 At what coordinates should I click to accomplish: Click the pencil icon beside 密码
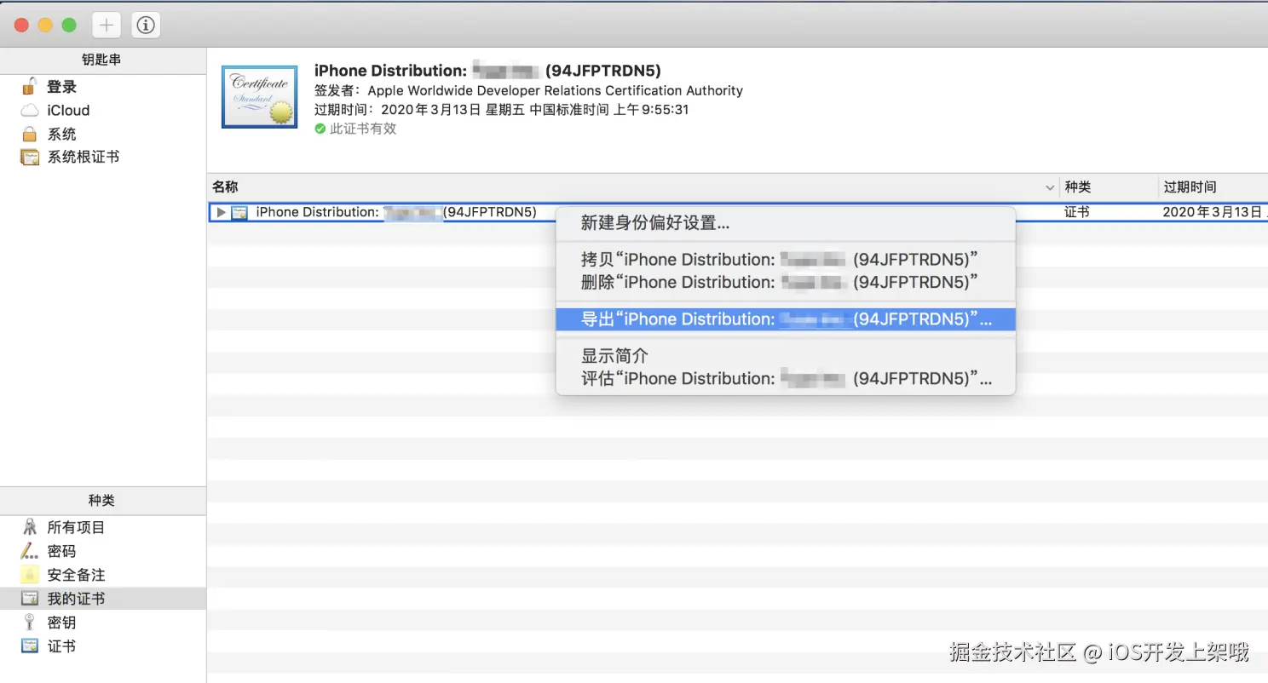(30, 551)
